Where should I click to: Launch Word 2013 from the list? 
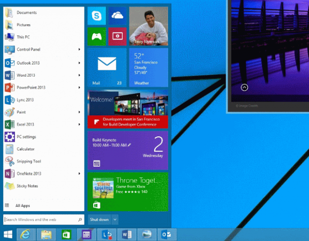coord(44,75)
